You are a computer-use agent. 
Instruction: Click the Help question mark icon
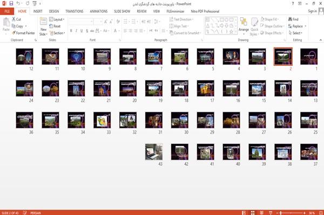tap(293, 4)
